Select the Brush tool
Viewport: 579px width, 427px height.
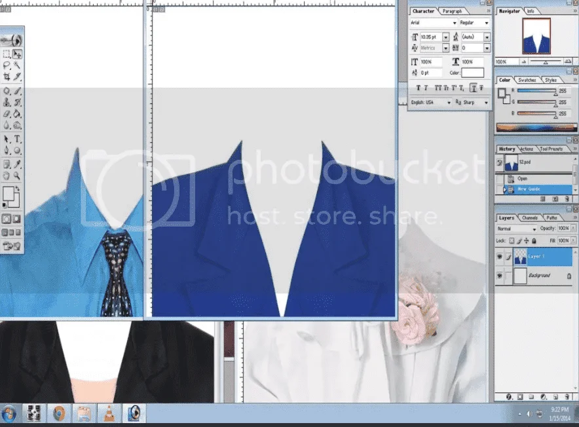tap(17, 91)
